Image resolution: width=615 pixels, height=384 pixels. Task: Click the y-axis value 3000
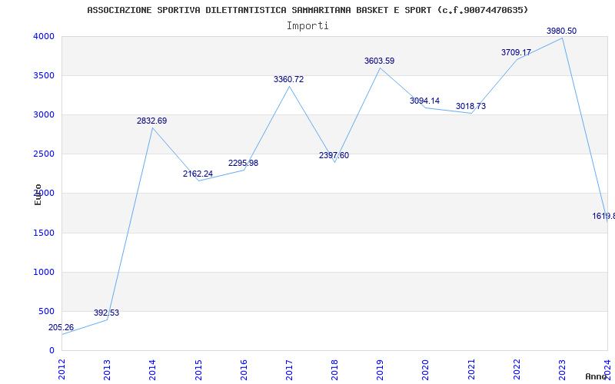pyautogui.click(x=44, y=114)
